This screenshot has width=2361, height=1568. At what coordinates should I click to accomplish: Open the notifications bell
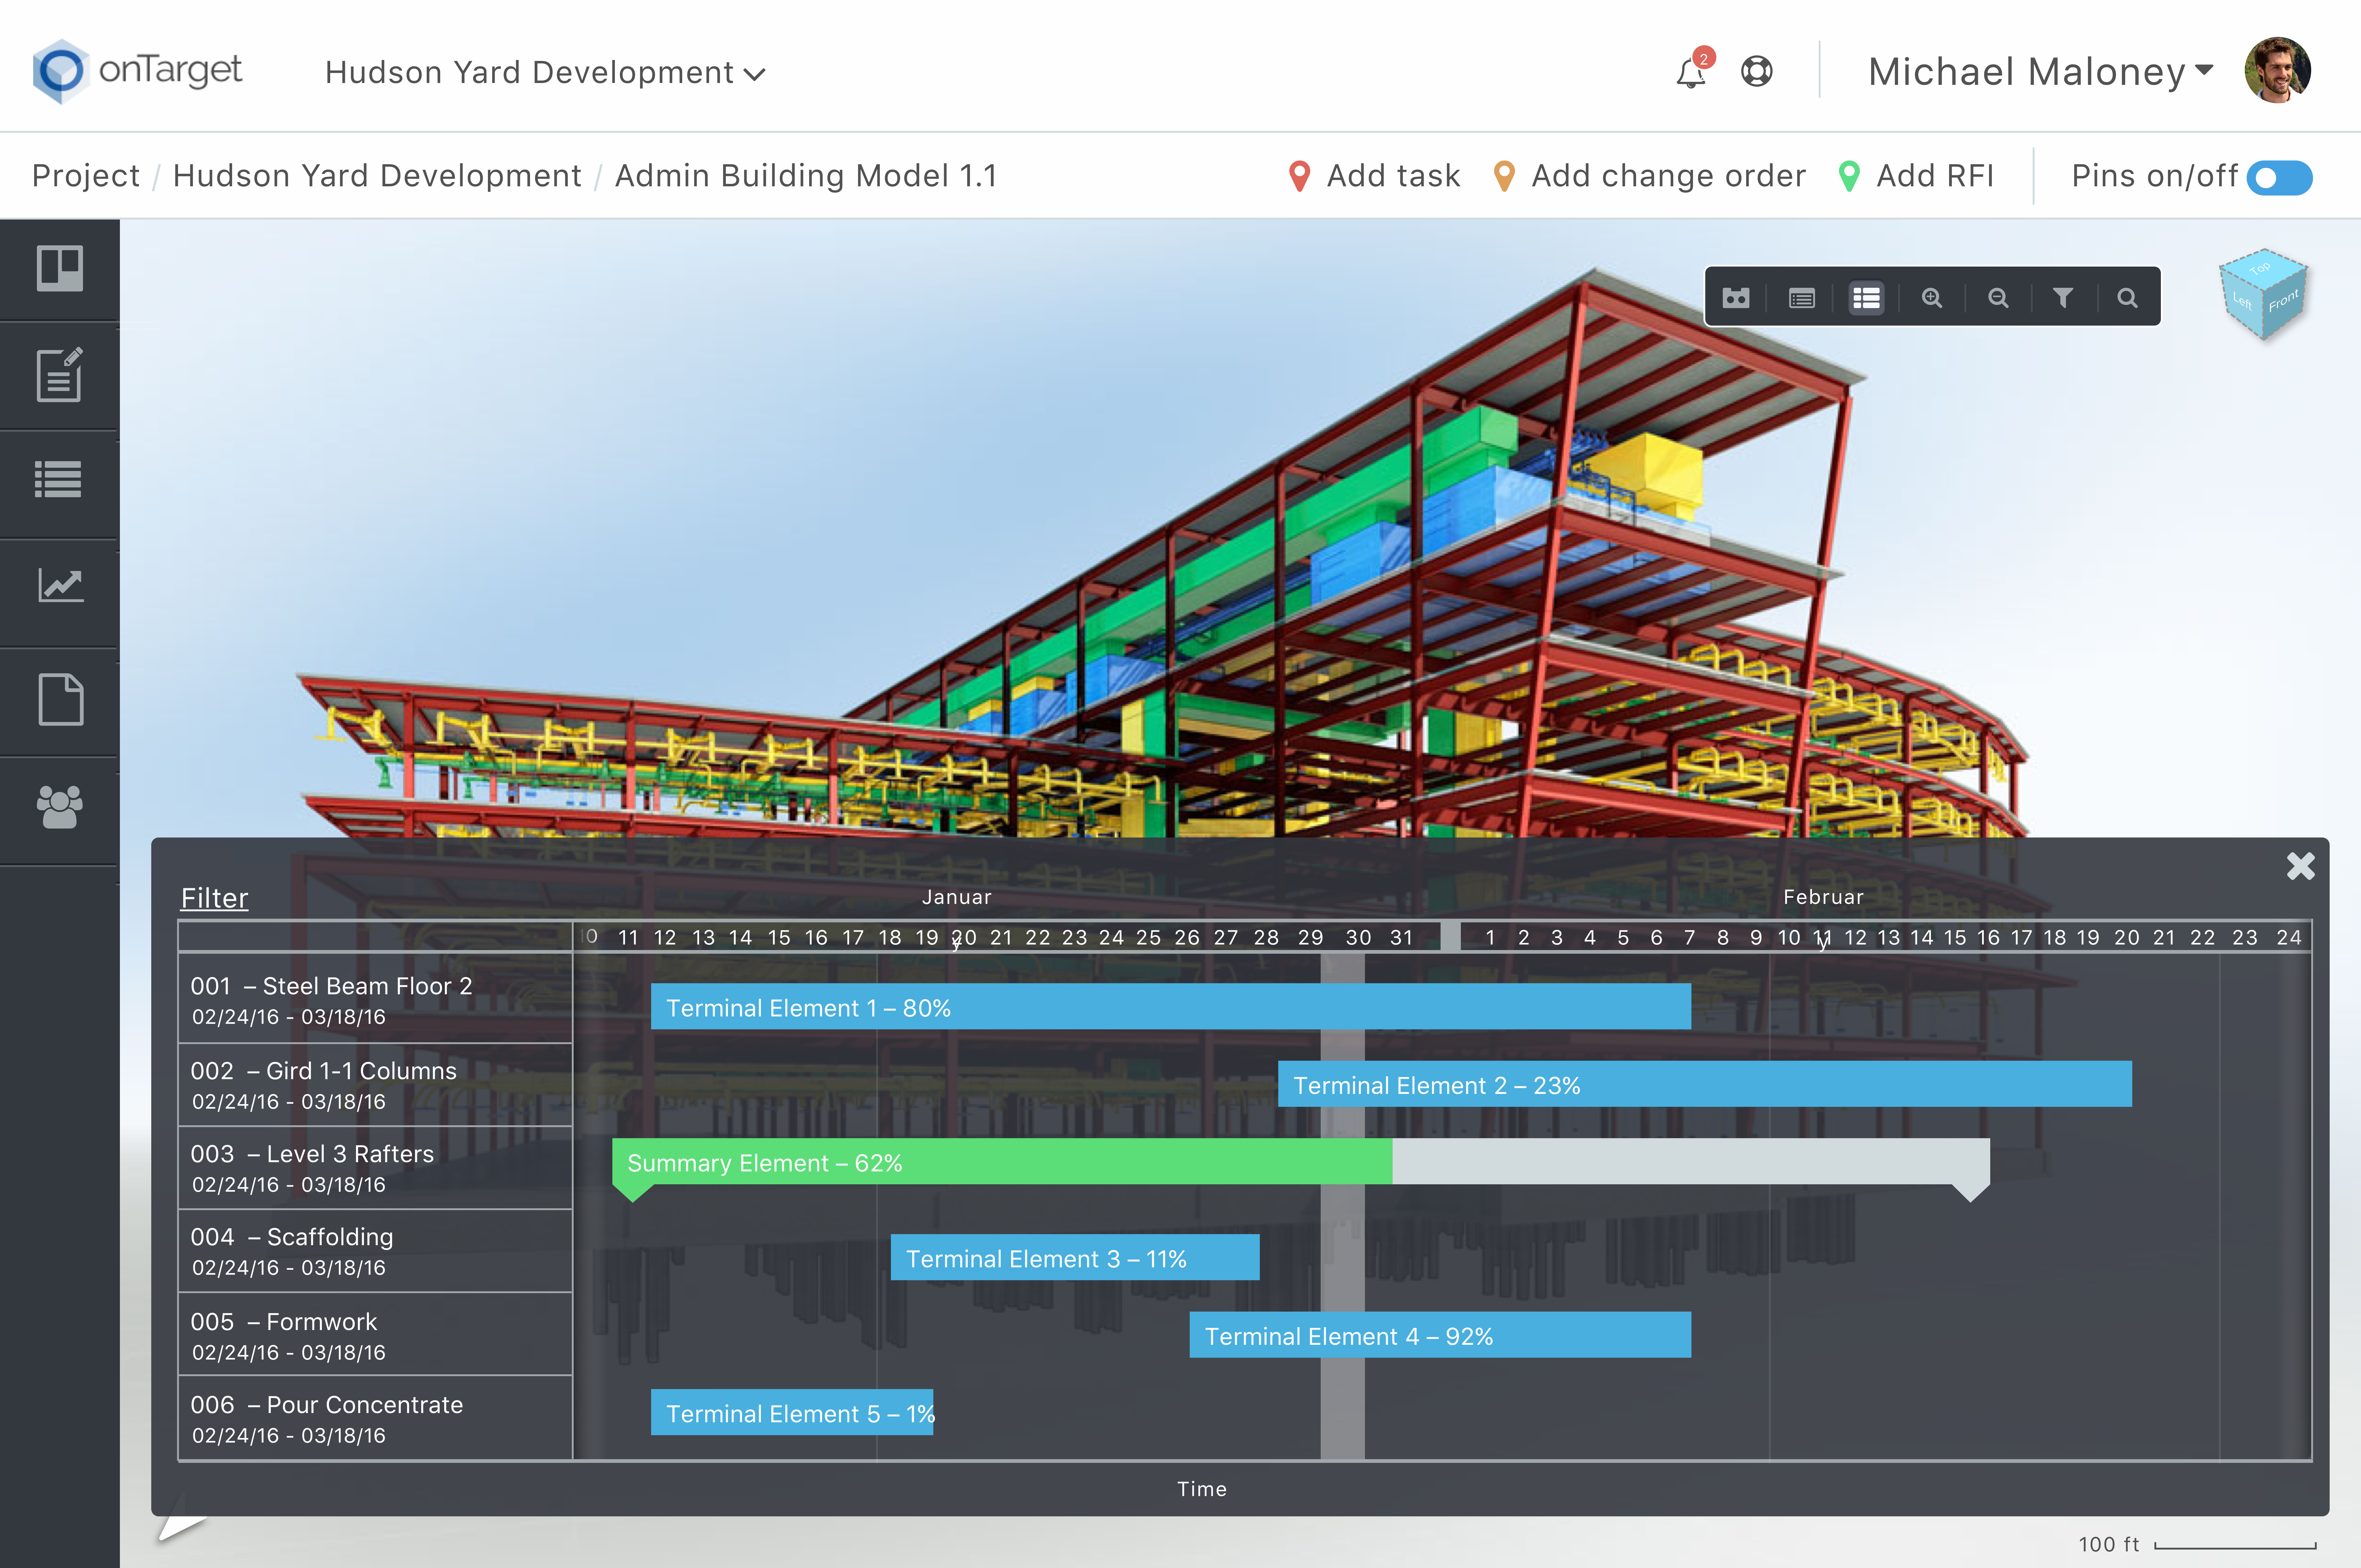(x=1691, y=73)
